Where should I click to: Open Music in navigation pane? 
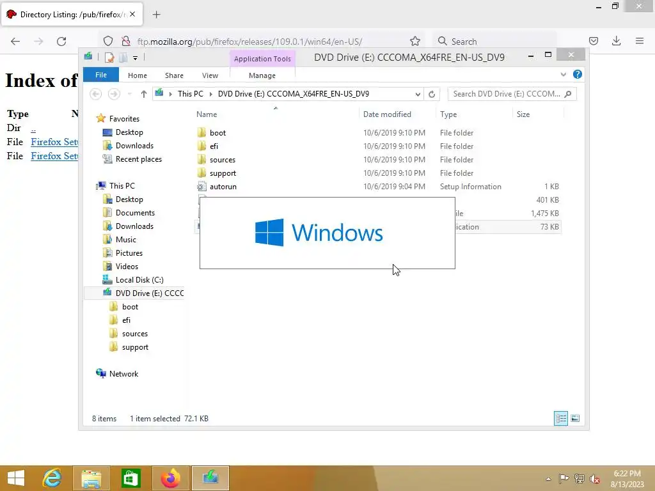pyautogui.click(x=126, y=240)
